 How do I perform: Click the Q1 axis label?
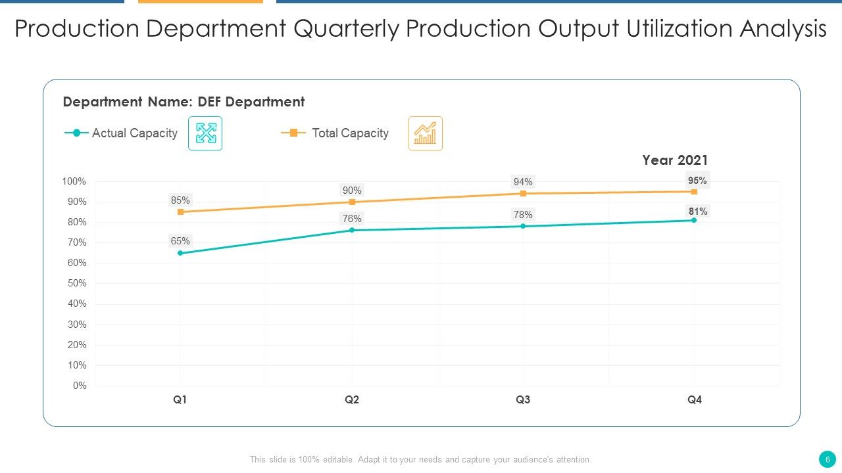(x=180, y=399)
